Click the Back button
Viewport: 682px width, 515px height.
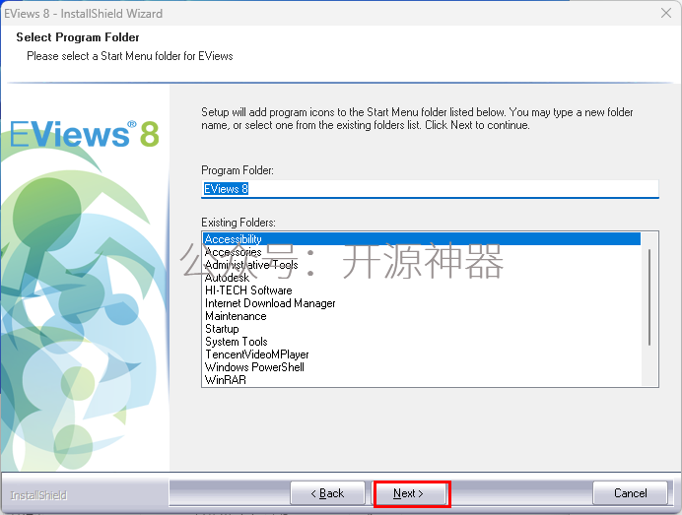[x=327, y=493]
